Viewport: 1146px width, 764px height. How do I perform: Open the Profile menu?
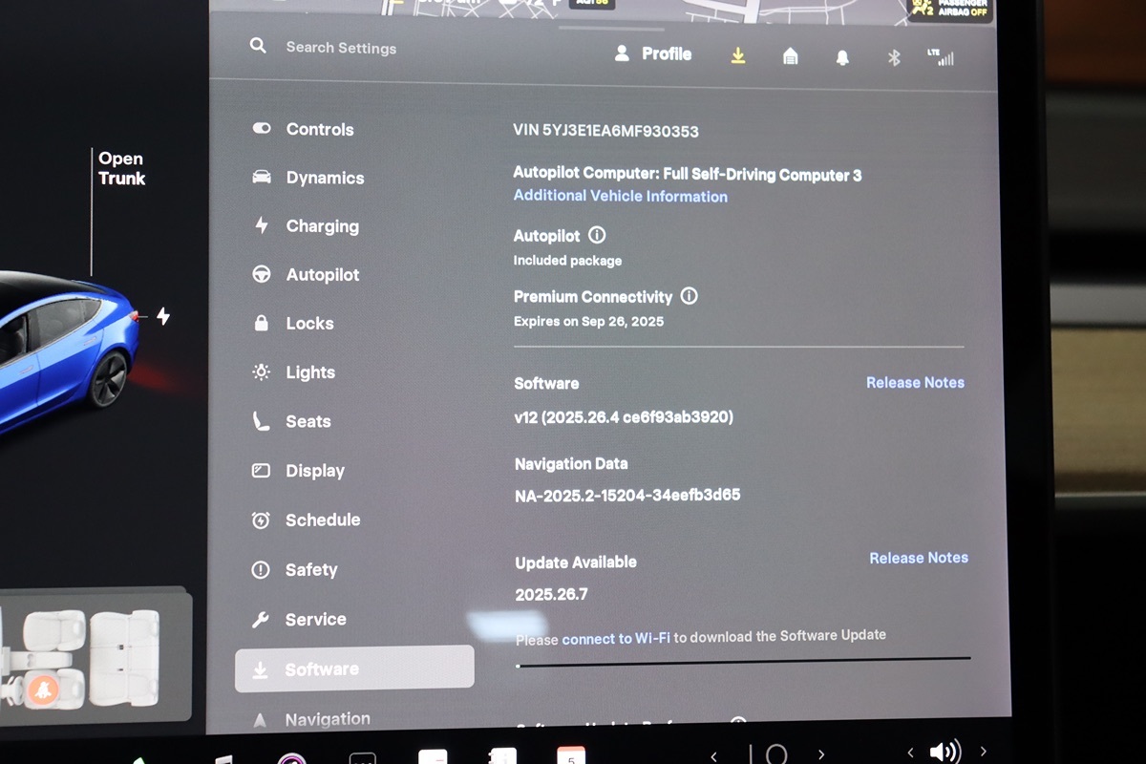point(653,54)
